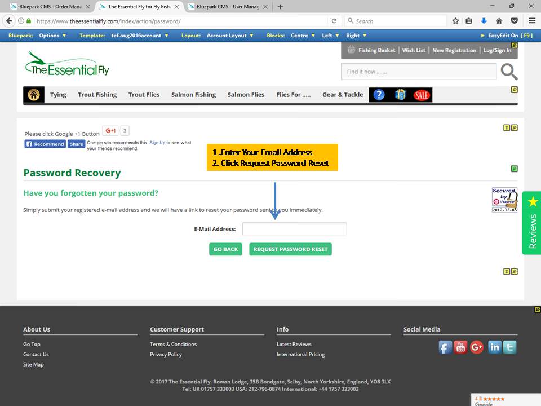Open the Twitter social media icon
Viewport: 541px width, 406px height.
click(x=509, y=347)
